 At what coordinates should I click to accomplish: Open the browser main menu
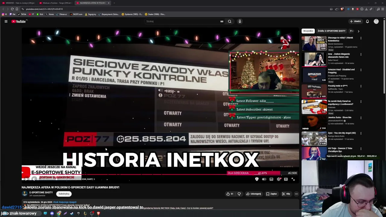click(x=383, y=9)
